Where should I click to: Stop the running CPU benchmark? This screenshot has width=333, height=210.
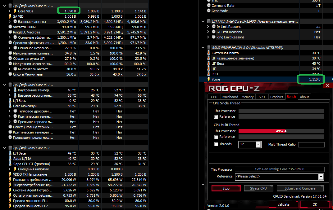226,188
